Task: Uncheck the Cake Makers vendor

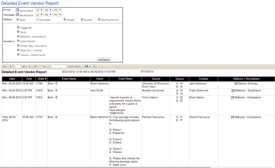Action: click(18, 41)
